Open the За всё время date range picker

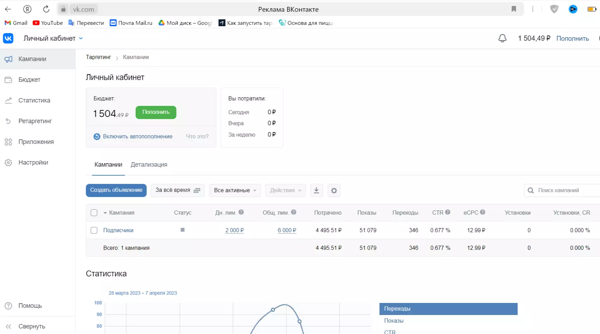(178, 190)
